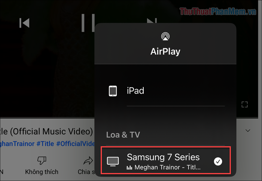The width and height of the screenshot is (262, 181).
Task: Click the Official Music Video title
Action: pos(46,131)
